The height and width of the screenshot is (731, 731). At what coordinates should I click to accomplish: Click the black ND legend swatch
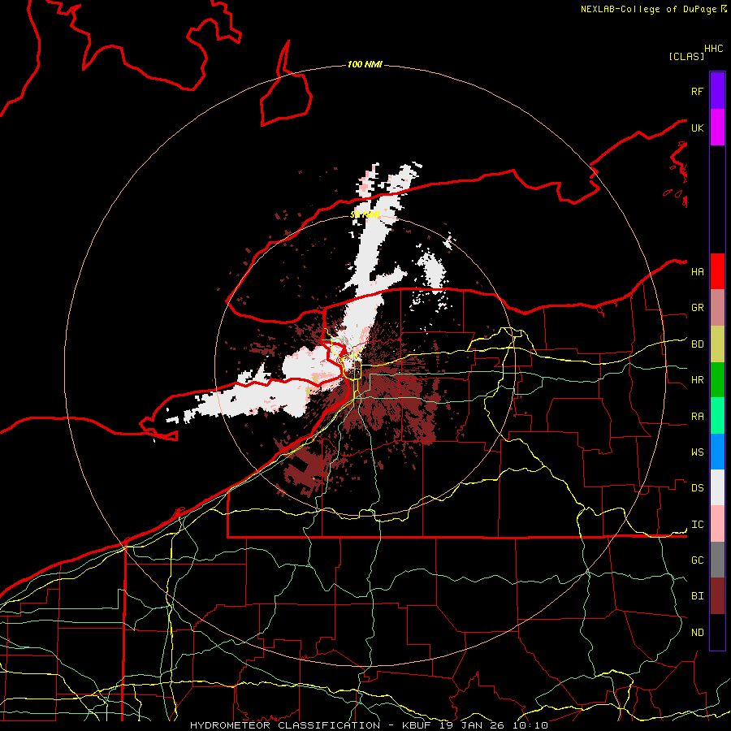pos(717,632)
